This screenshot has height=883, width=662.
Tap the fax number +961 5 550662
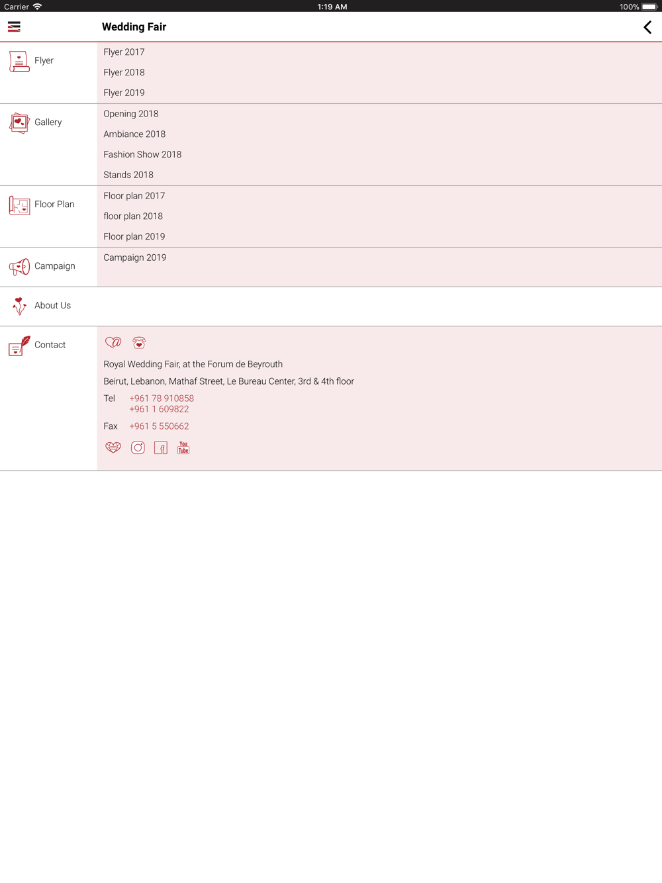(x=159, y=426)
